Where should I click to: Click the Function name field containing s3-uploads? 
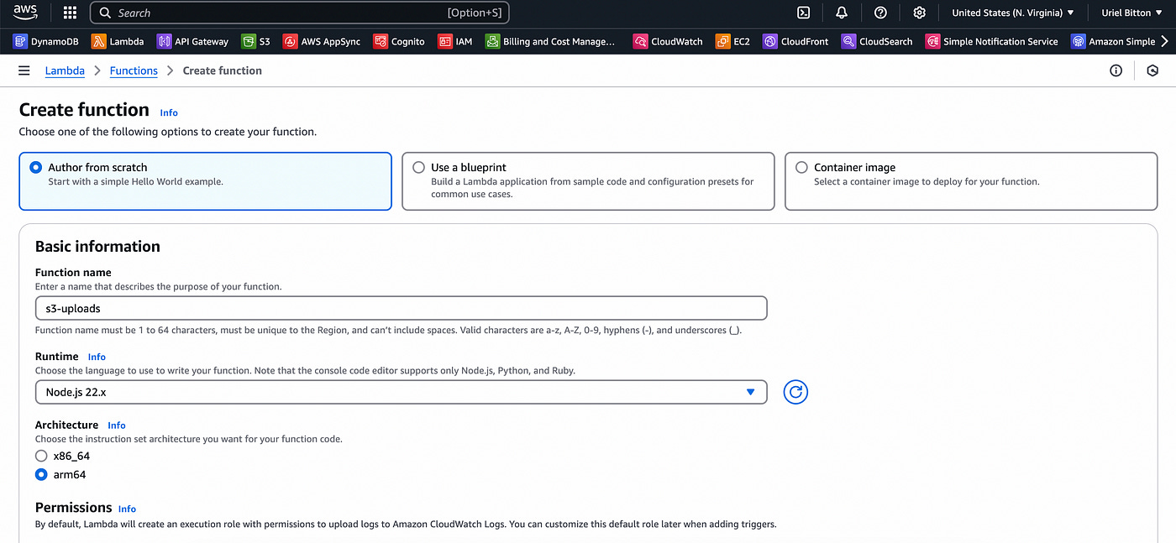pos(401,308)
